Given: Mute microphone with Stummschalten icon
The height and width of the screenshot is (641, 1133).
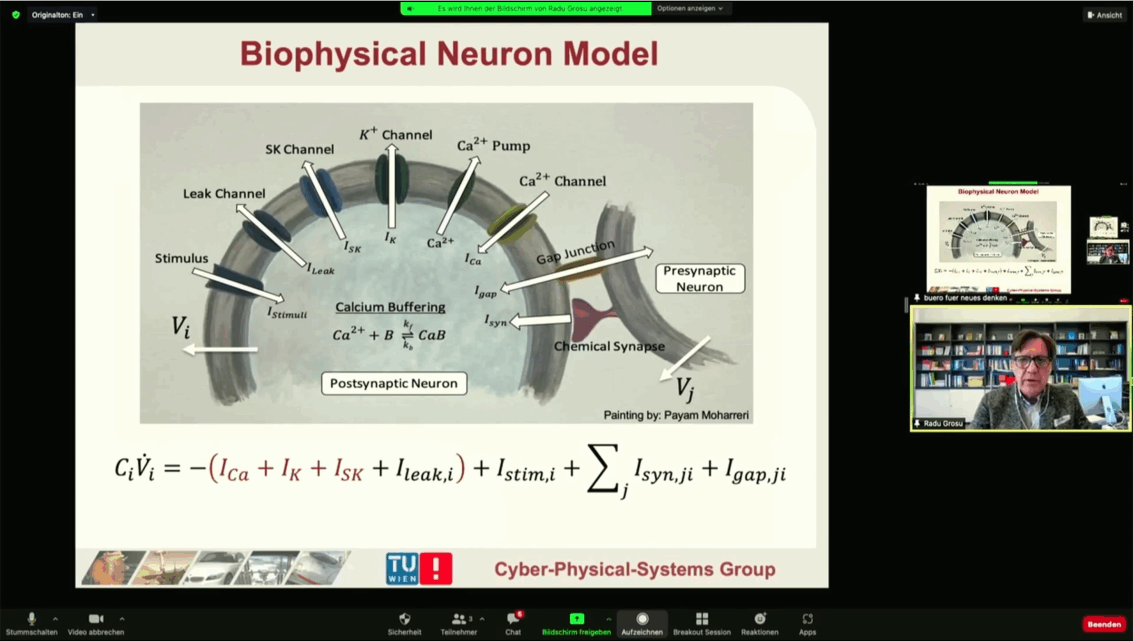Looking at the screenshot, I should 31,619.
